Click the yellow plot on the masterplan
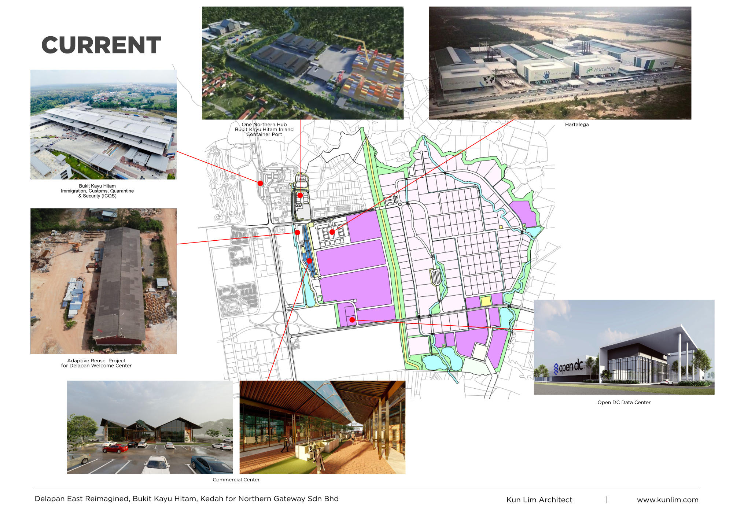The width and height of the screenshot is (733, 518). pyautogui.click(x=485, y=301)
